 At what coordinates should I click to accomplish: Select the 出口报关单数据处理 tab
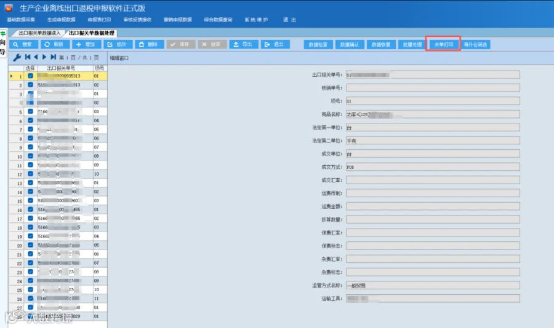(x=91, y=33)
